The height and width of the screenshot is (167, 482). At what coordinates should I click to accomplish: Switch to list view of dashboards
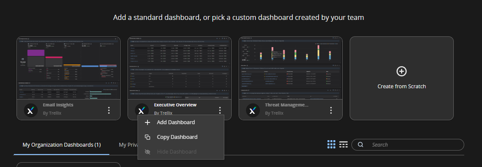tap(343, 145)
